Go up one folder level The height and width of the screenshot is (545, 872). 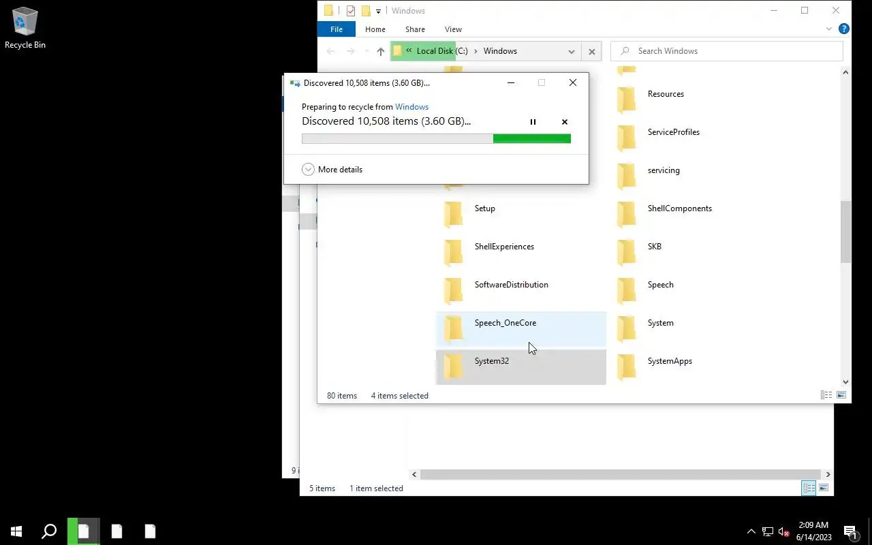point(380,51)
